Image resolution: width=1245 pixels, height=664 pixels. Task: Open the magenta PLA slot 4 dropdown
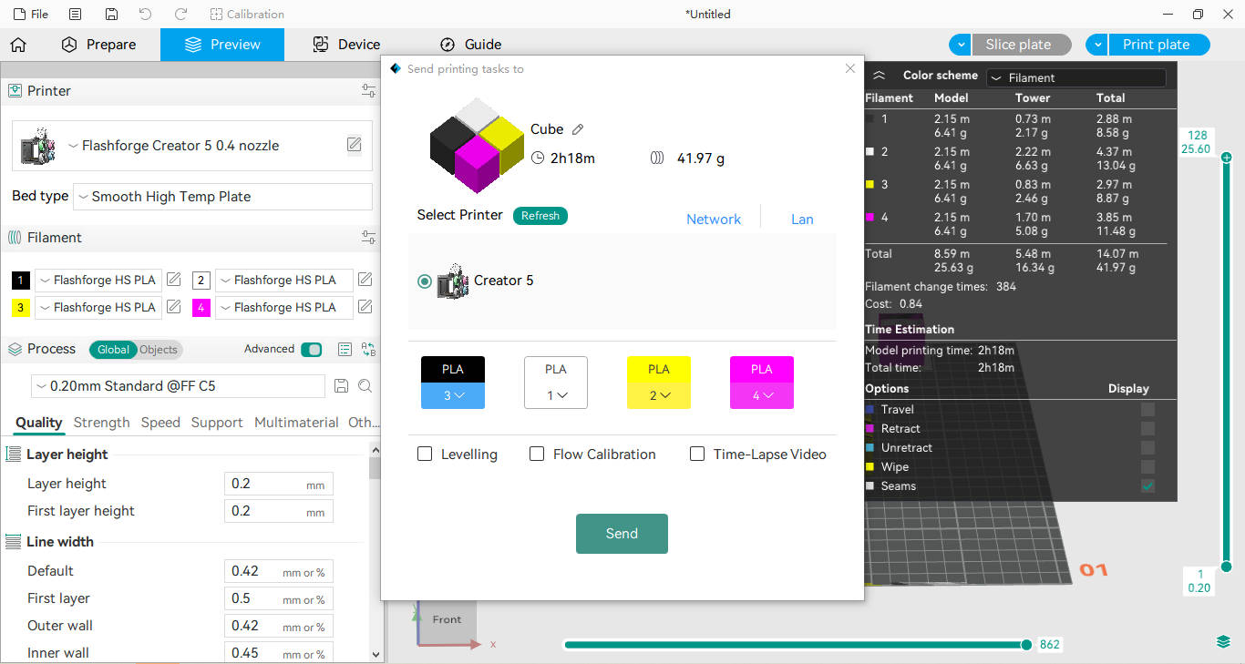pyautogui.click(x=762, y=395)
